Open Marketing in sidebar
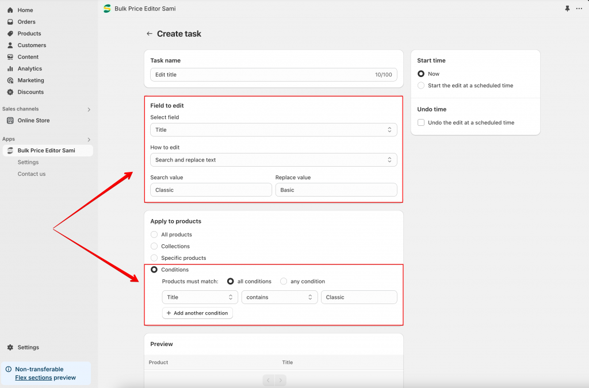The image size is (589, 388). tap(31, 80)
